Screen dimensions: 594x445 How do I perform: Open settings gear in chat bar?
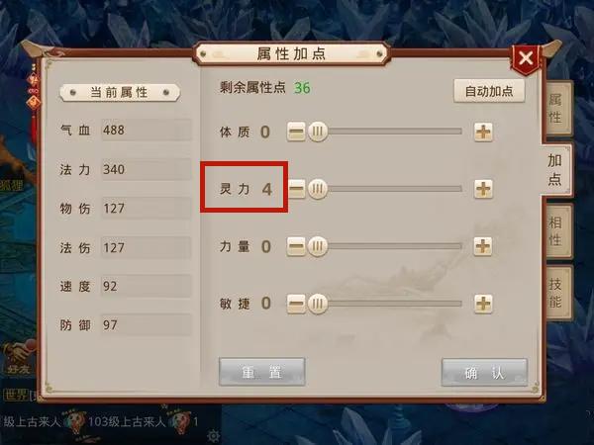click(x=214, y=436)
